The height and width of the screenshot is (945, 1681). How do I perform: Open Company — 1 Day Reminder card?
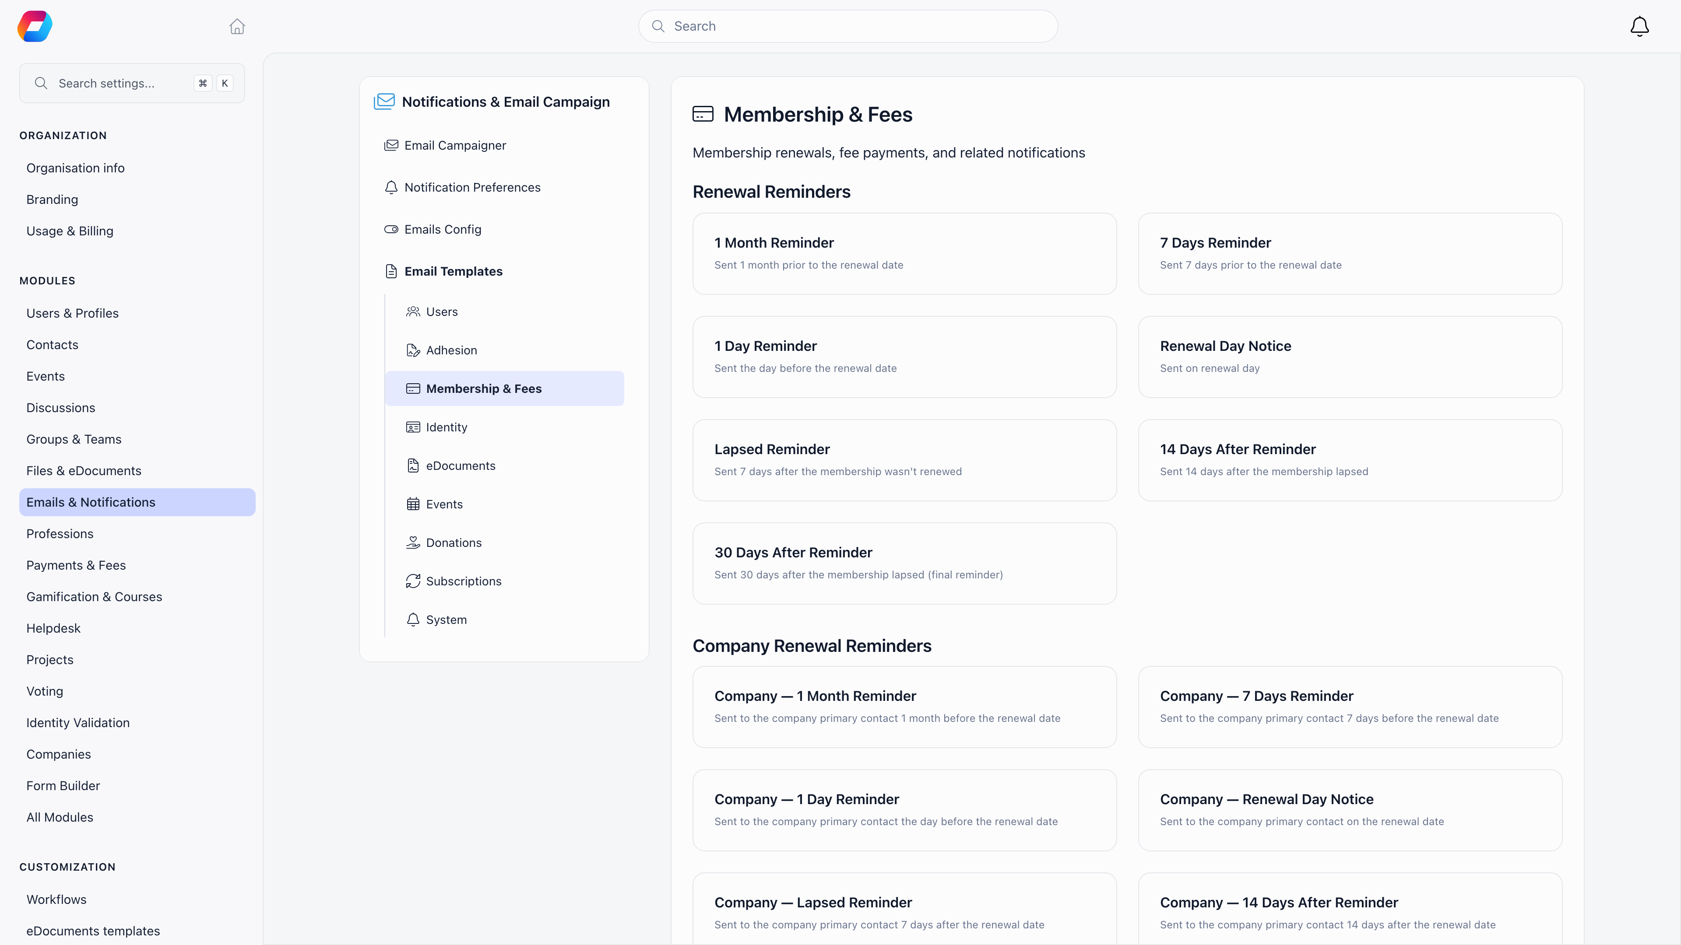point(904,810)
